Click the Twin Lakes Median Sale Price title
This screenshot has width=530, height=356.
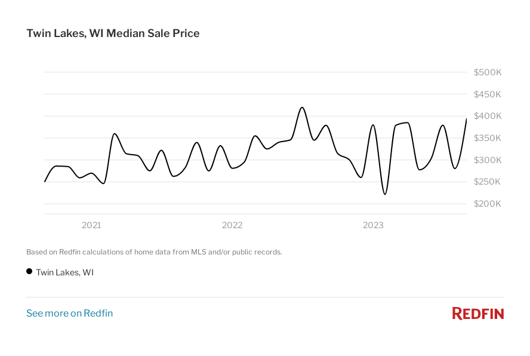click(113, 33)
